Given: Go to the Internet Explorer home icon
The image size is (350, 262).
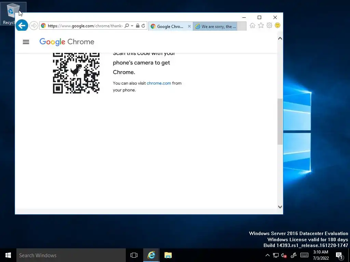Looking at the screenshot, I should (x=253, y=26).
